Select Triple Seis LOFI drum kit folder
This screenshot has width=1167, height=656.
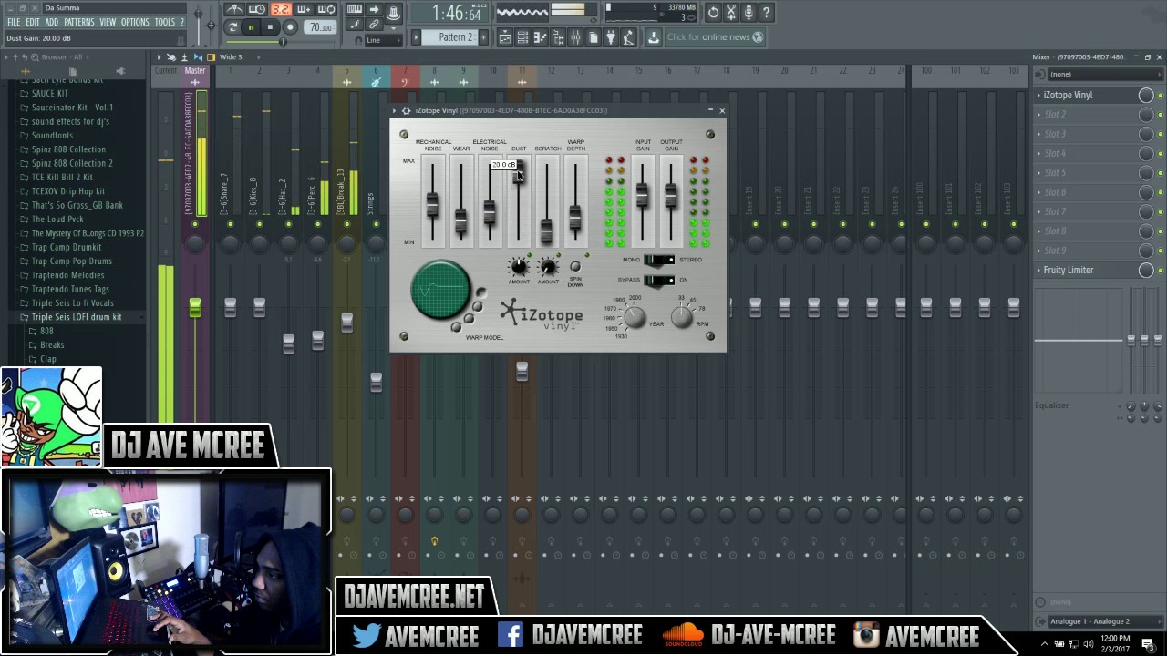[77, 317]
